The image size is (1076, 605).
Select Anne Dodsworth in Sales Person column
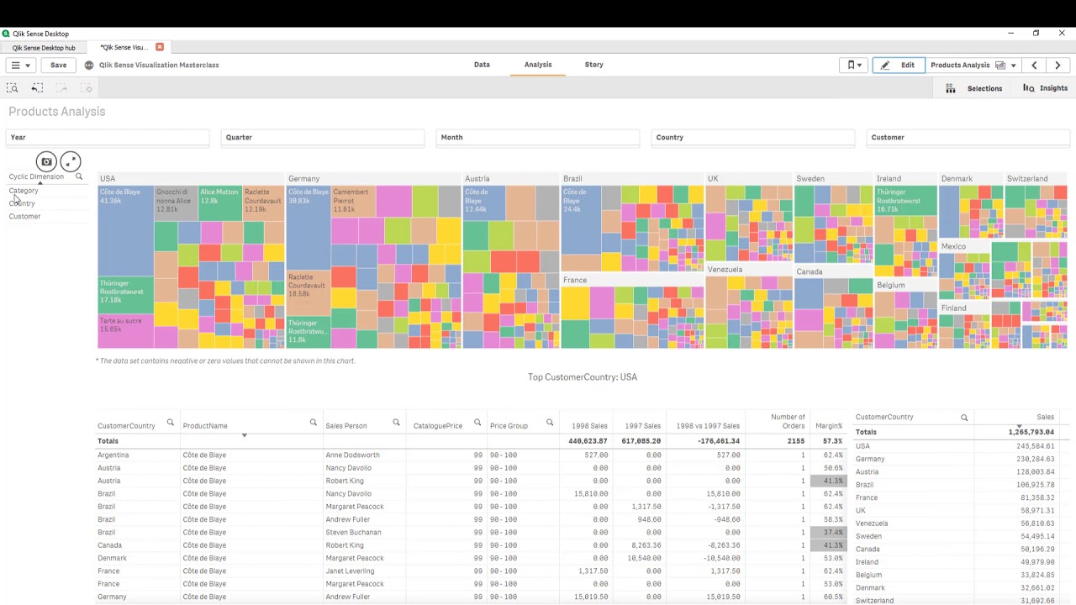click(x=352, y=455)
